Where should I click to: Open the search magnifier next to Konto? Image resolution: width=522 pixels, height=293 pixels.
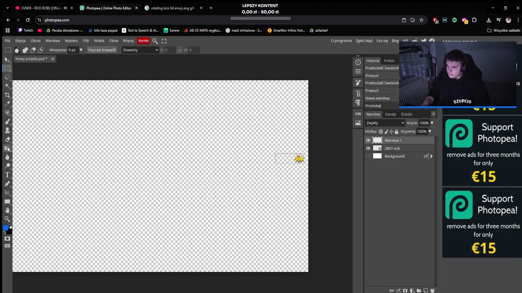coord(155,41)
